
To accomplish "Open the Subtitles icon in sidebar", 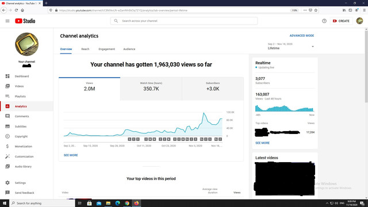I will click(x=7, y=126).
